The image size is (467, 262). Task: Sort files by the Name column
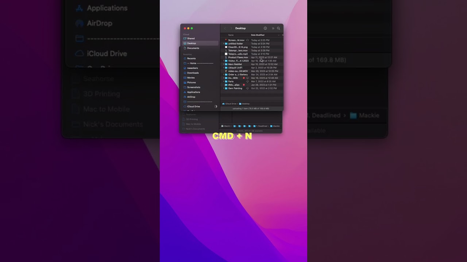coord(231,35)
